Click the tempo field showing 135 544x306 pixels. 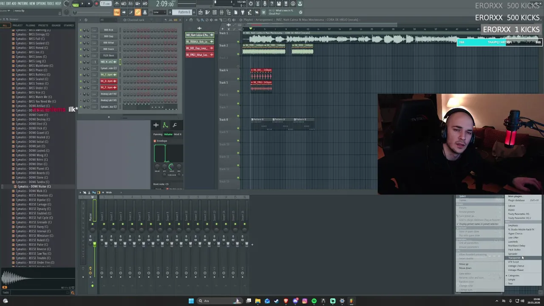pyautogui.click(x=105, y=4)
